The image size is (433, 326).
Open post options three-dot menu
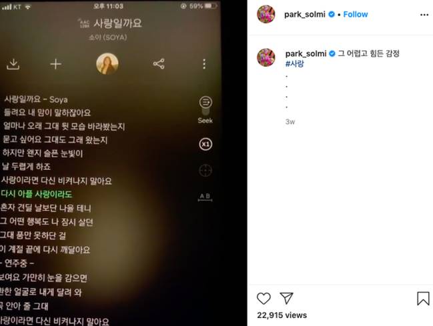424,15
